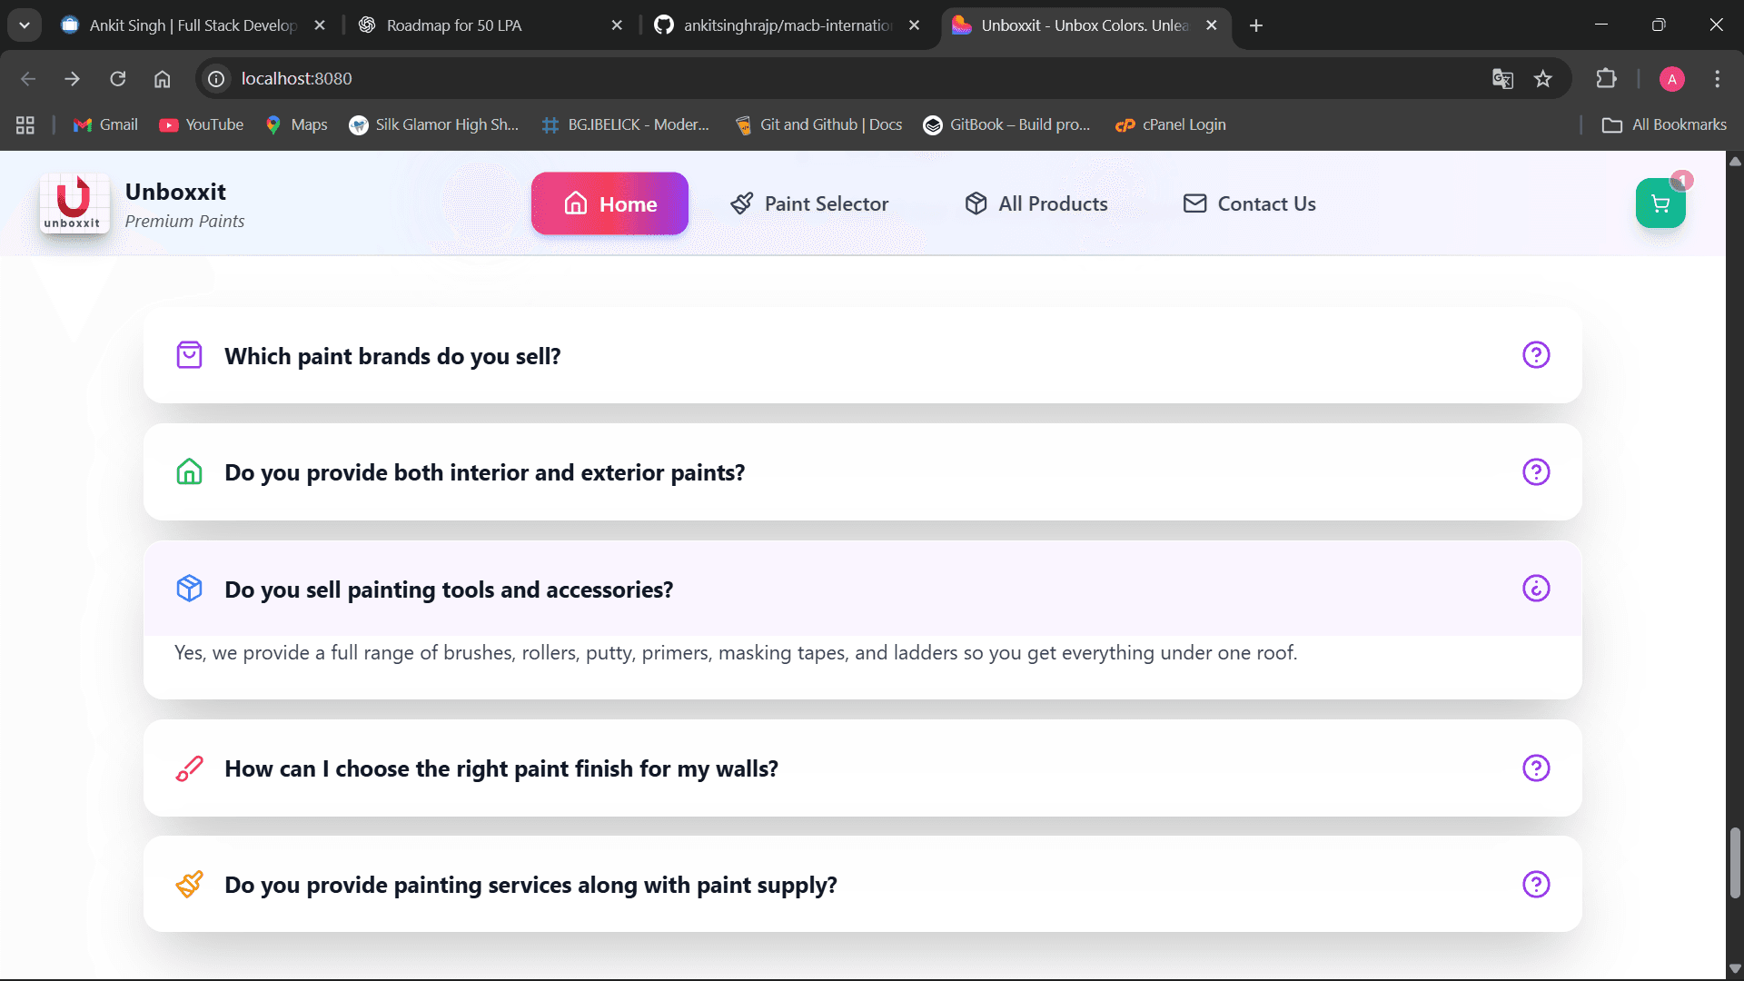Click the Contact Us link
This screenshot has width=1744, height=981.
pos(1249,204)
